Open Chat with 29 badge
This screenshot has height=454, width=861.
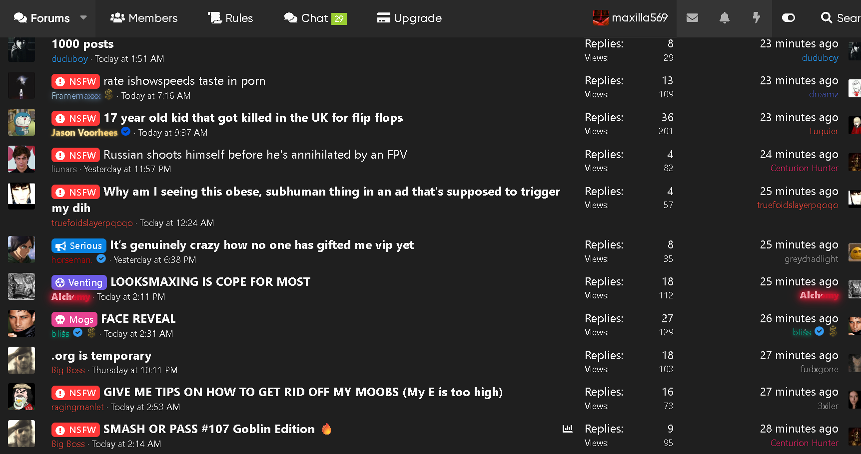[315, 18]
